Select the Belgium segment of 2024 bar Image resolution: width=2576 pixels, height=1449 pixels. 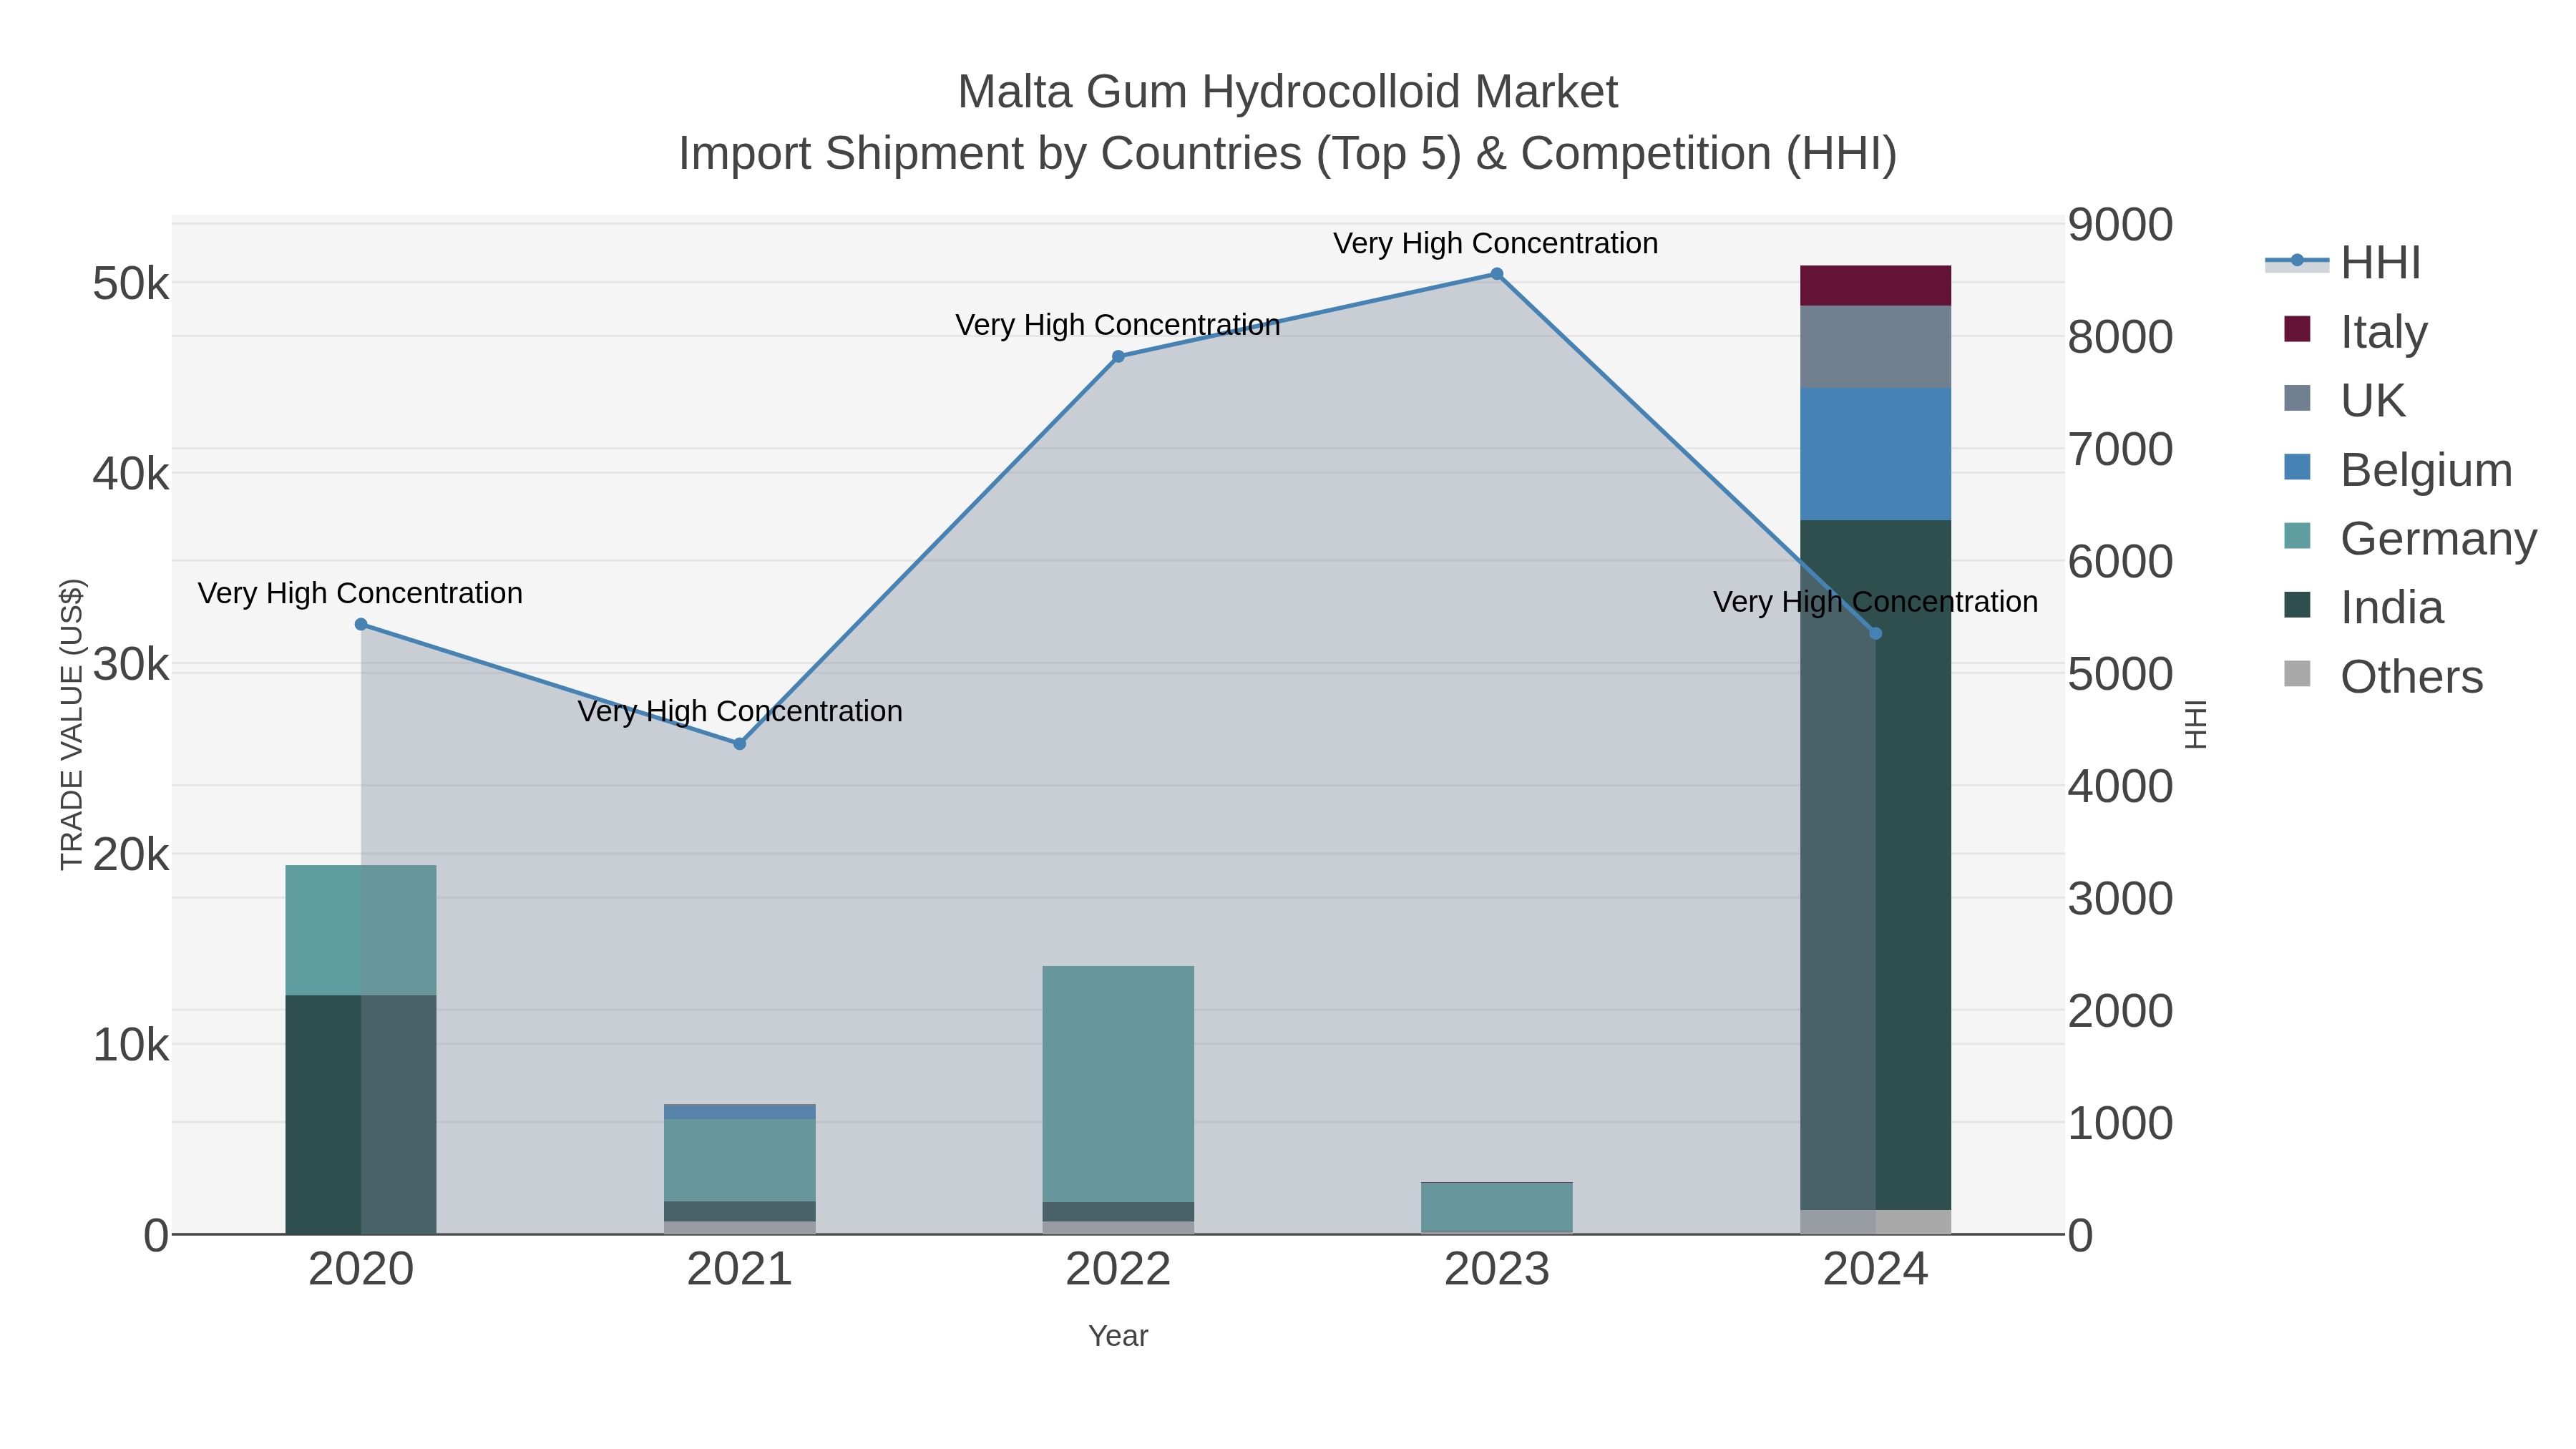1875,454
